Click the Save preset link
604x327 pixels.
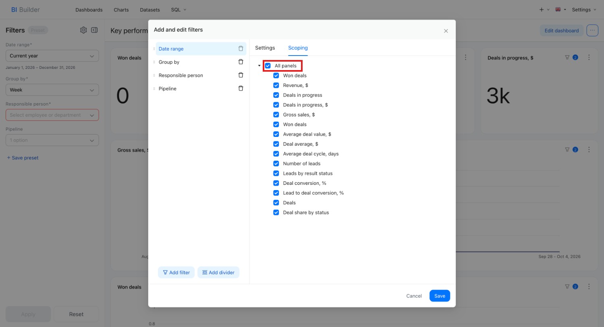[x=23, y=158]
